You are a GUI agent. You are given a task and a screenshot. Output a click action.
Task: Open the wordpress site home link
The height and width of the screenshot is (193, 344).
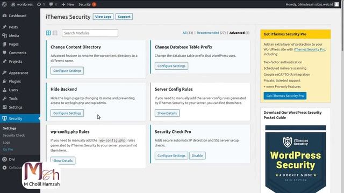(21, 4)
